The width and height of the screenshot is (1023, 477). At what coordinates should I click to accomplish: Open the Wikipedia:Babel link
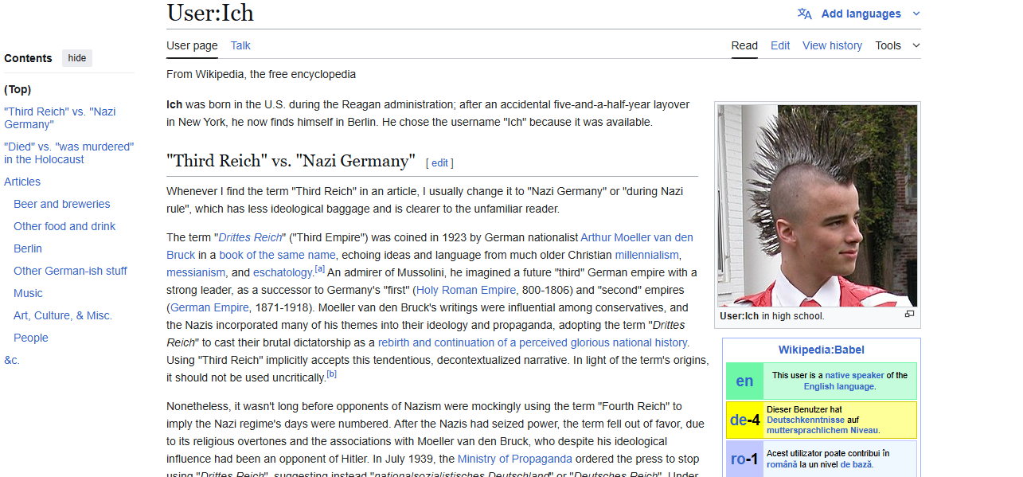822,350
